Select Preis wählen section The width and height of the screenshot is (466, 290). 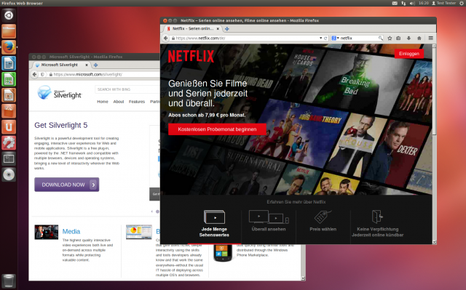click(x=323, y=222)
